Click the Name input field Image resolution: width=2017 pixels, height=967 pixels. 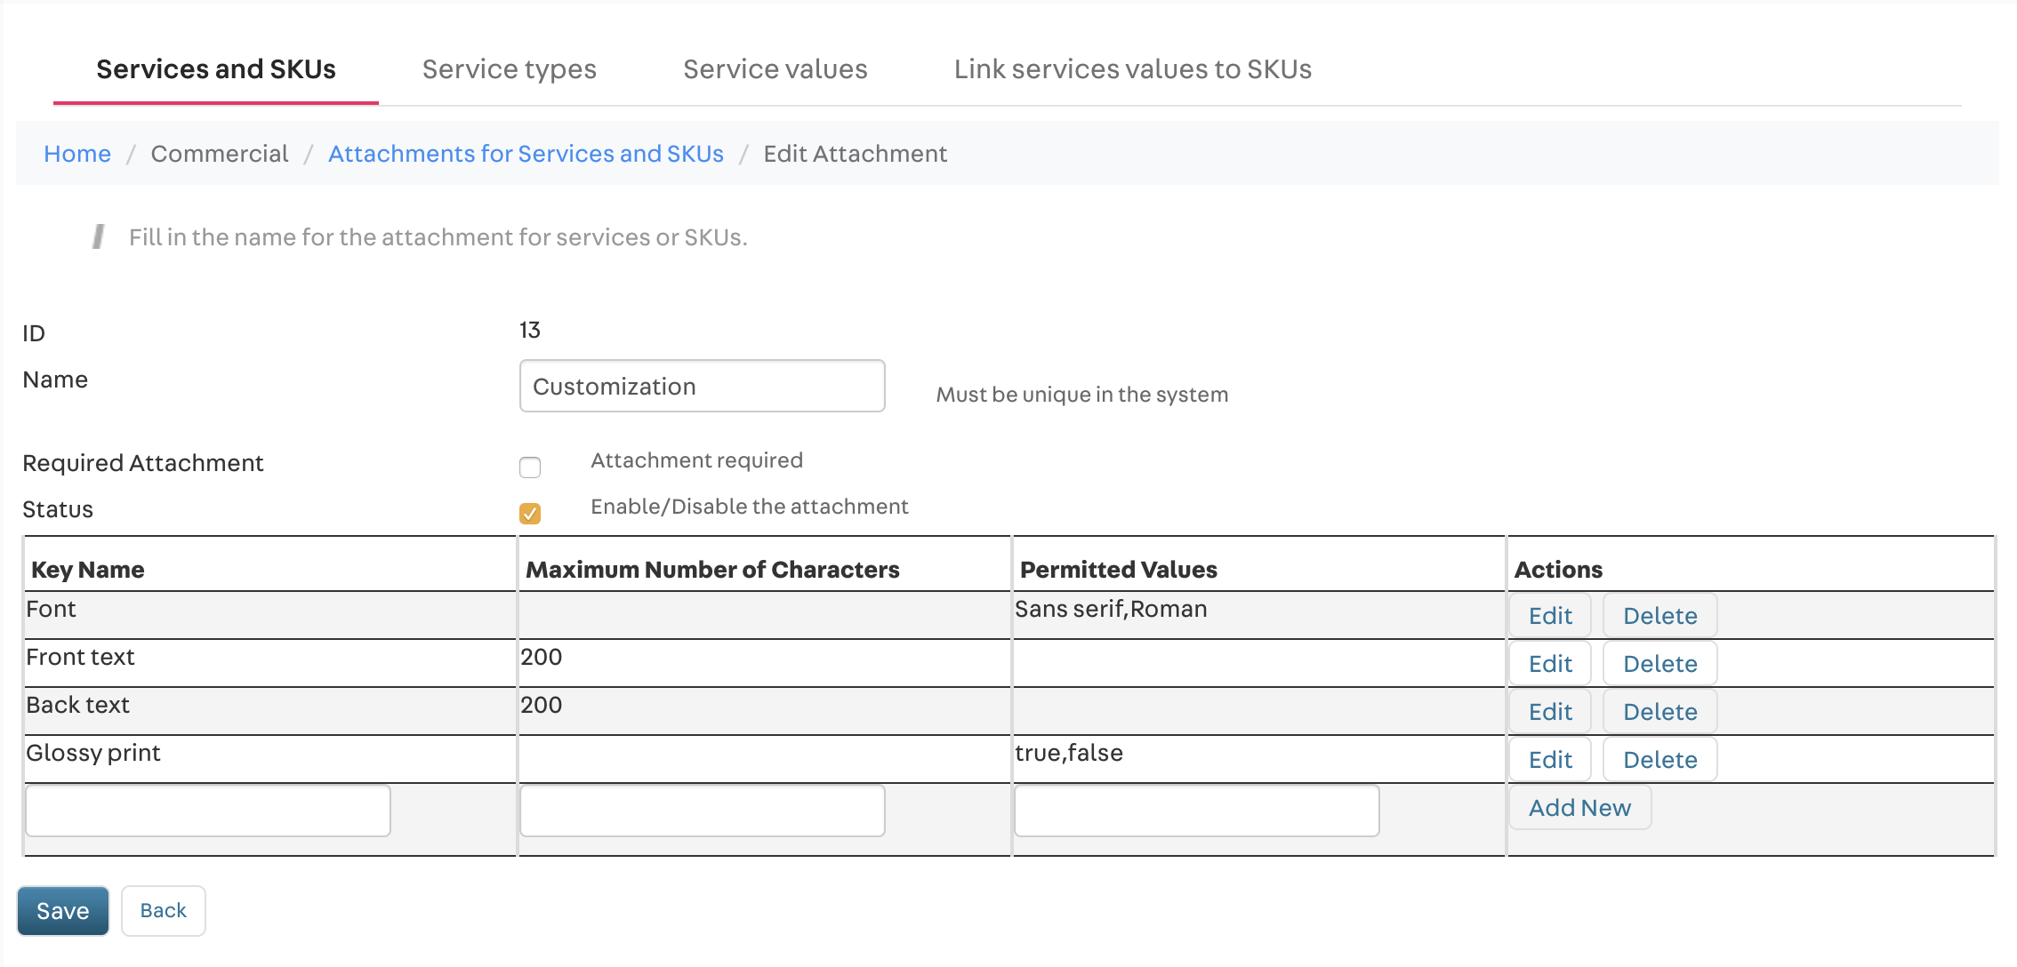point(702,386)
